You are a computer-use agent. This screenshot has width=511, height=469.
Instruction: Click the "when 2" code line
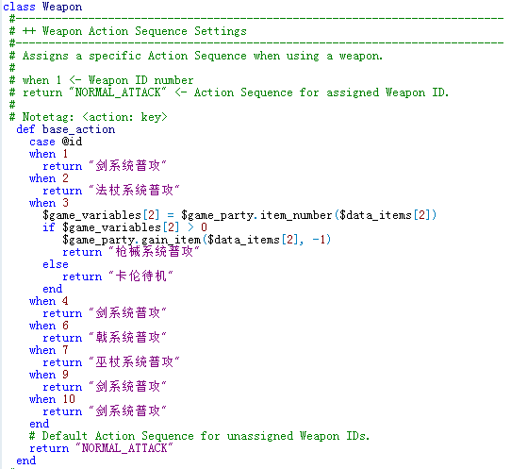tap(49, 178)
